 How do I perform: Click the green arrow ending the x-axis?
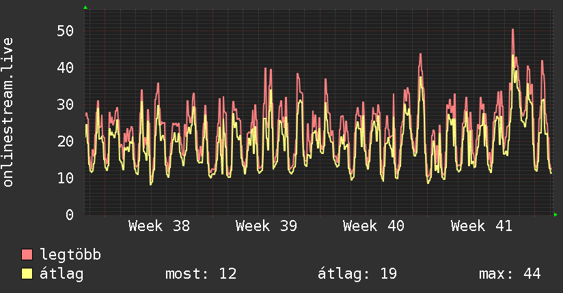tap(555, 215)
